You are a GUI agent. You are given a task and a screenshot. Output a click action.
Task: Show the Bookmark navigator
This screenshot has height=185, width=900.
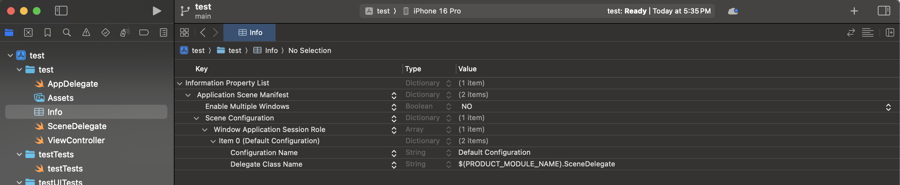coord(48,33)
